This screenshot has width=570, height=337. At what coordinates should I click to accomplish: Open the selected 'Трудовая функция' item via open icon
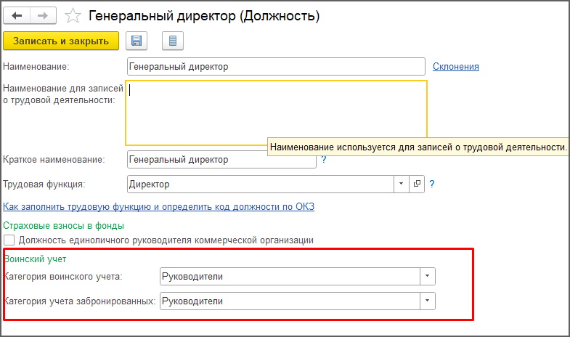[417, 184]
